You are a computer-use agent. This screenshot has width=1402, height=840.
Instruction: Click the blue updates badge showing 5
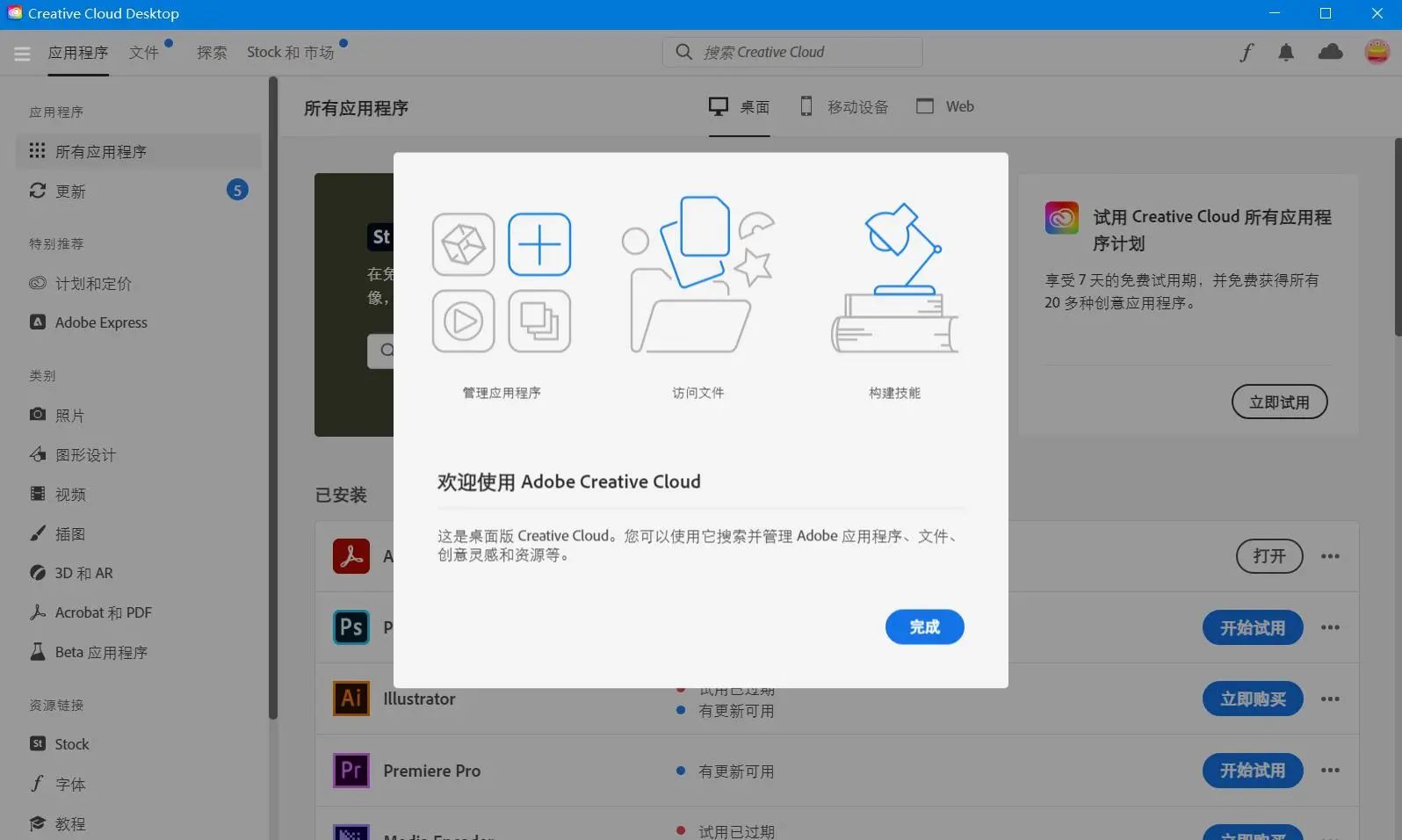[237, 190]
